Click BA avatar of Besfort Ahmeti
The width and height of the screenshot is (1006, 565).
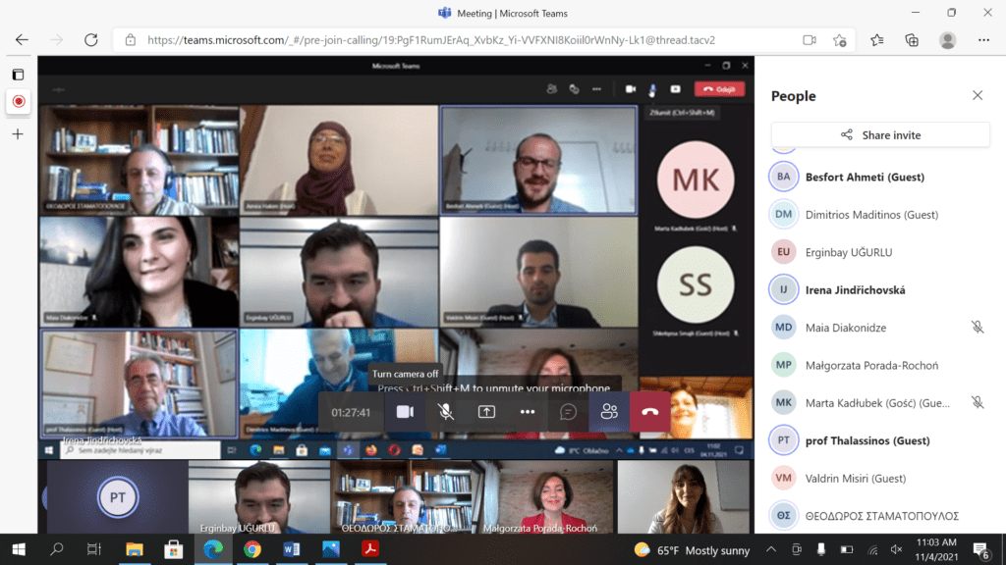(x=783, y=177)
